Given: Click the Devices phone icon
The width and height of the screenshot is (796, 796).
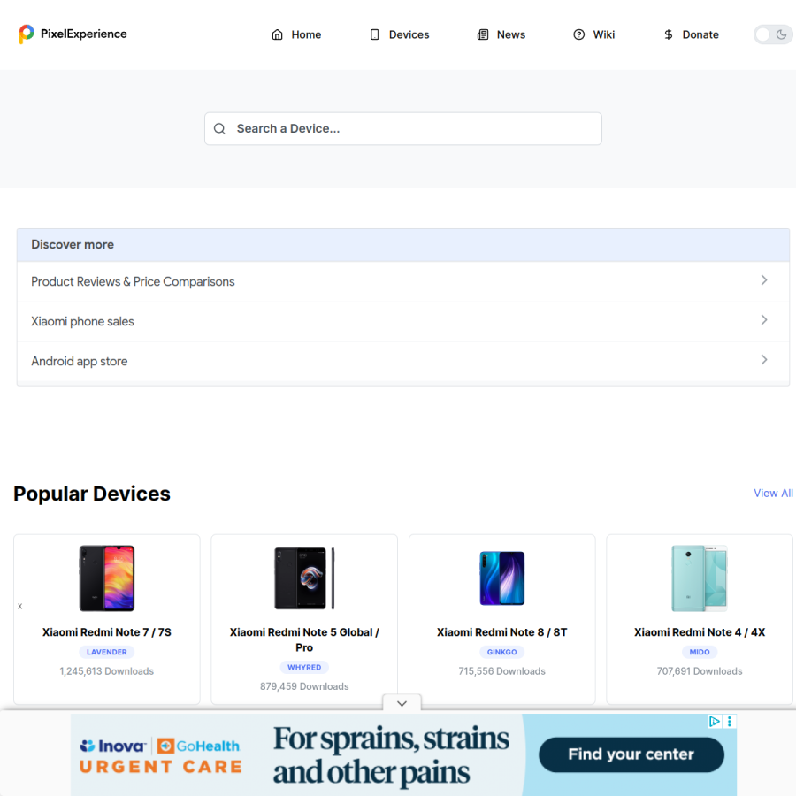Looking at the screenshot, I should point(375,34).
